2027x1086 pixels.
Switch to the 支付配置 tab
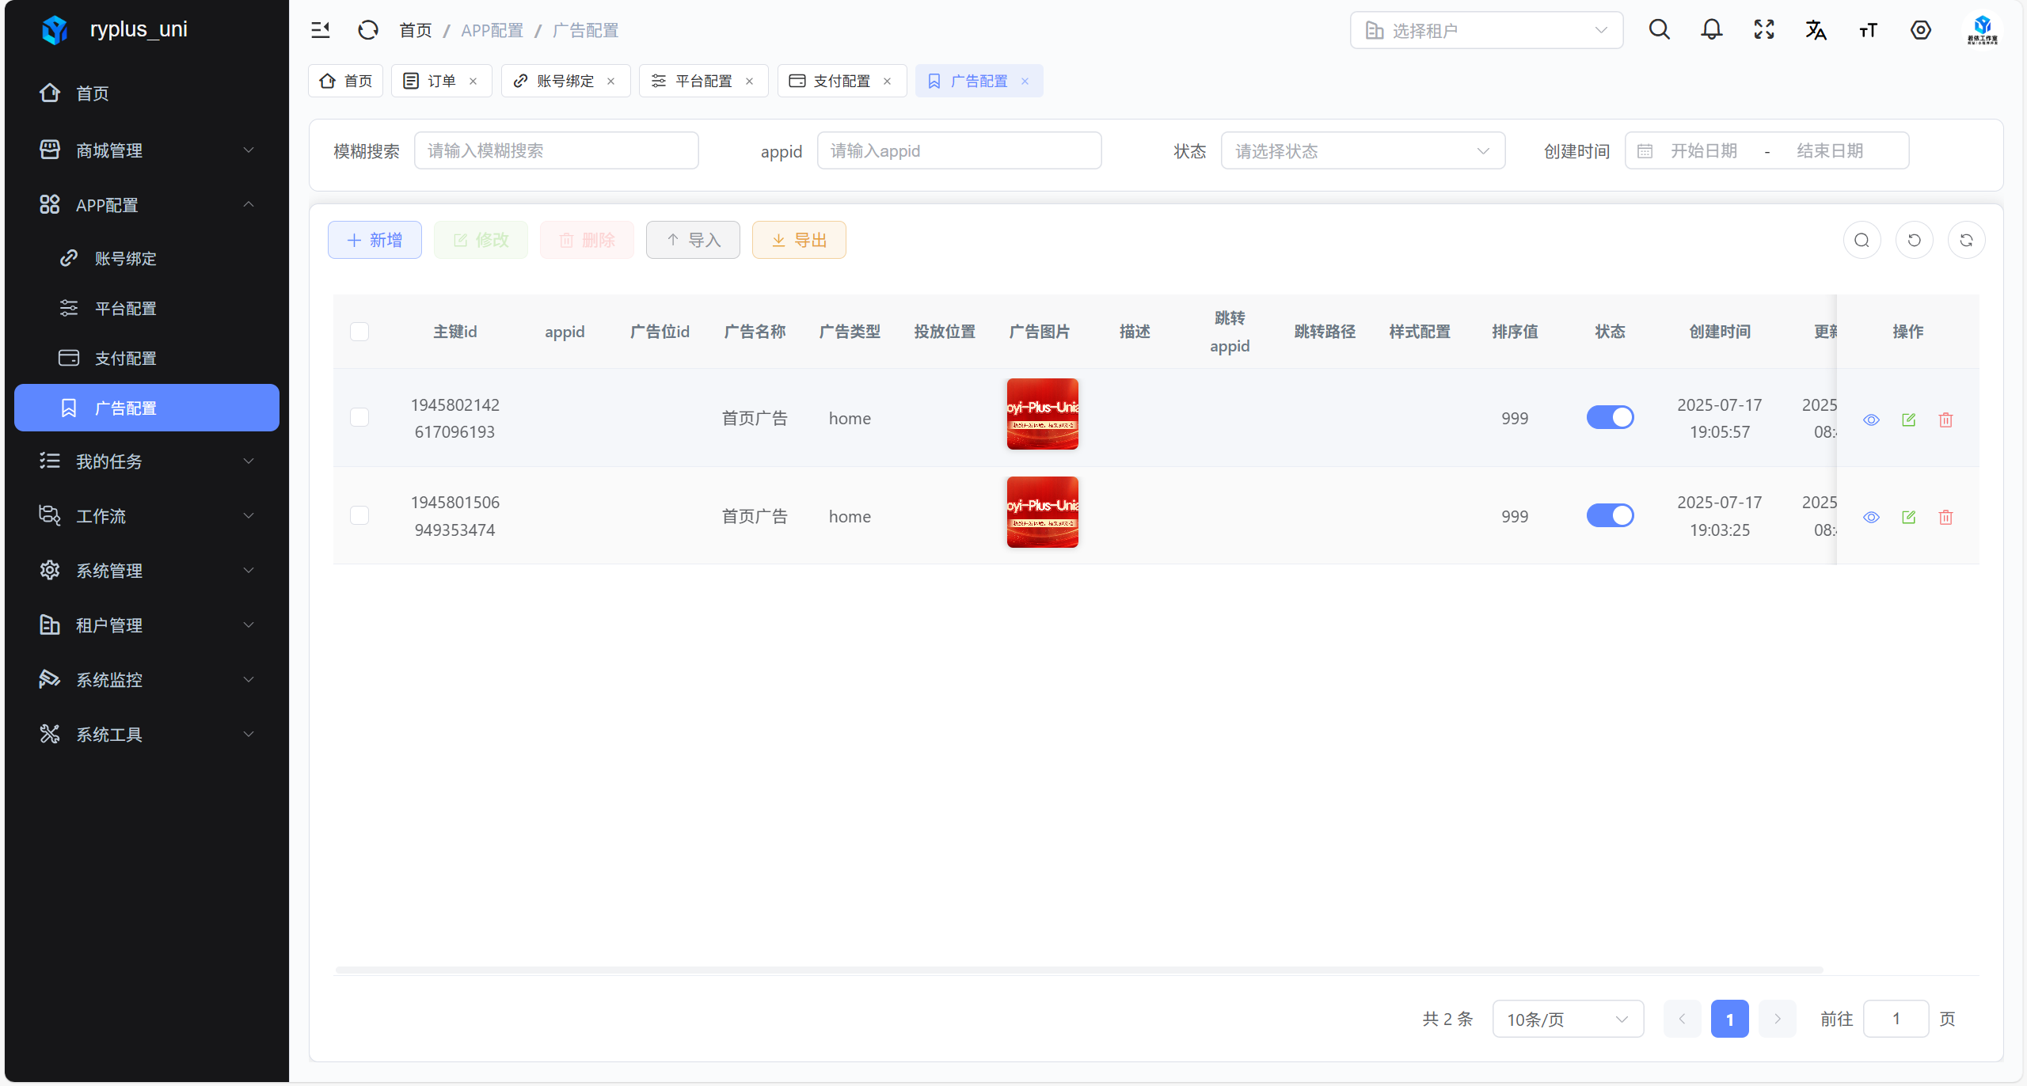point(840,81)
